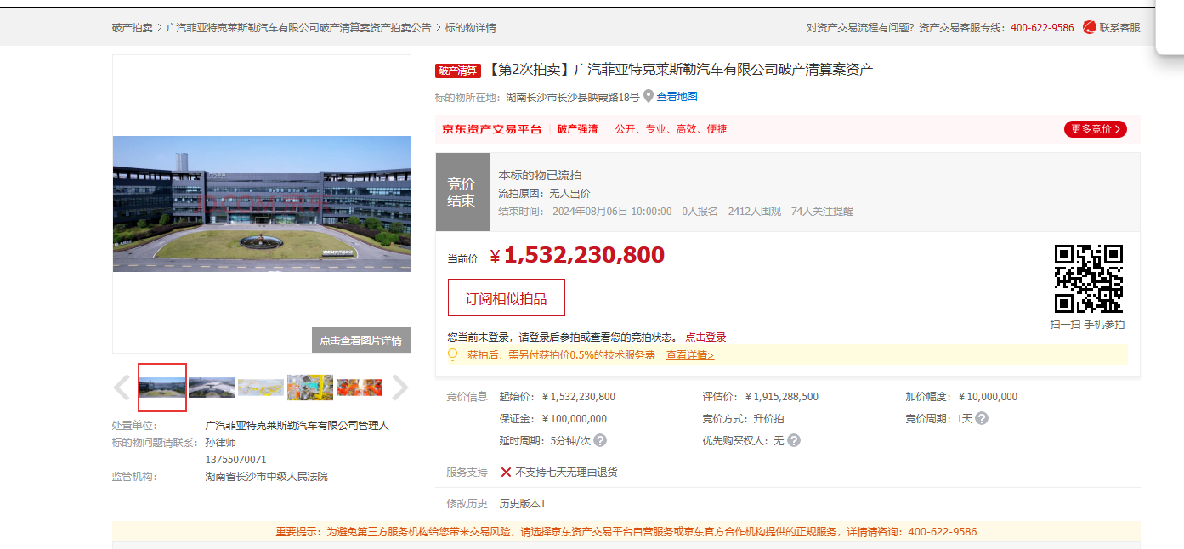
Task: Click the 本标的物已流拍 status text
Action: (540, 175)
